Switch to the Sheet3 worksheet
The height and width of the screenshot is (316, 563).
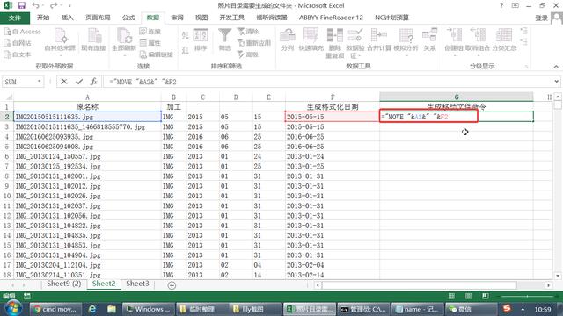pyautogui.click(x=137, y=284)
